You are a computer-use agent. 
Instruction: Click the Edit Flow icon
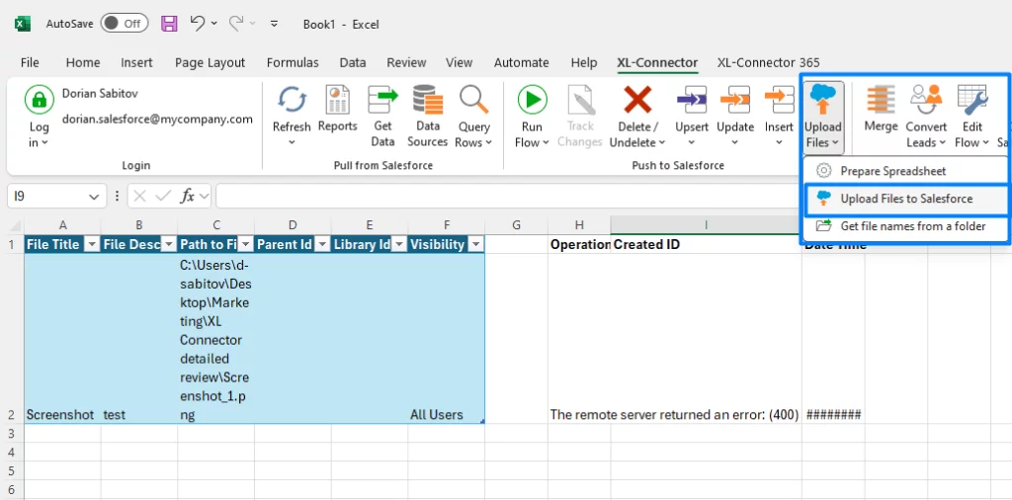click(972, 100)
